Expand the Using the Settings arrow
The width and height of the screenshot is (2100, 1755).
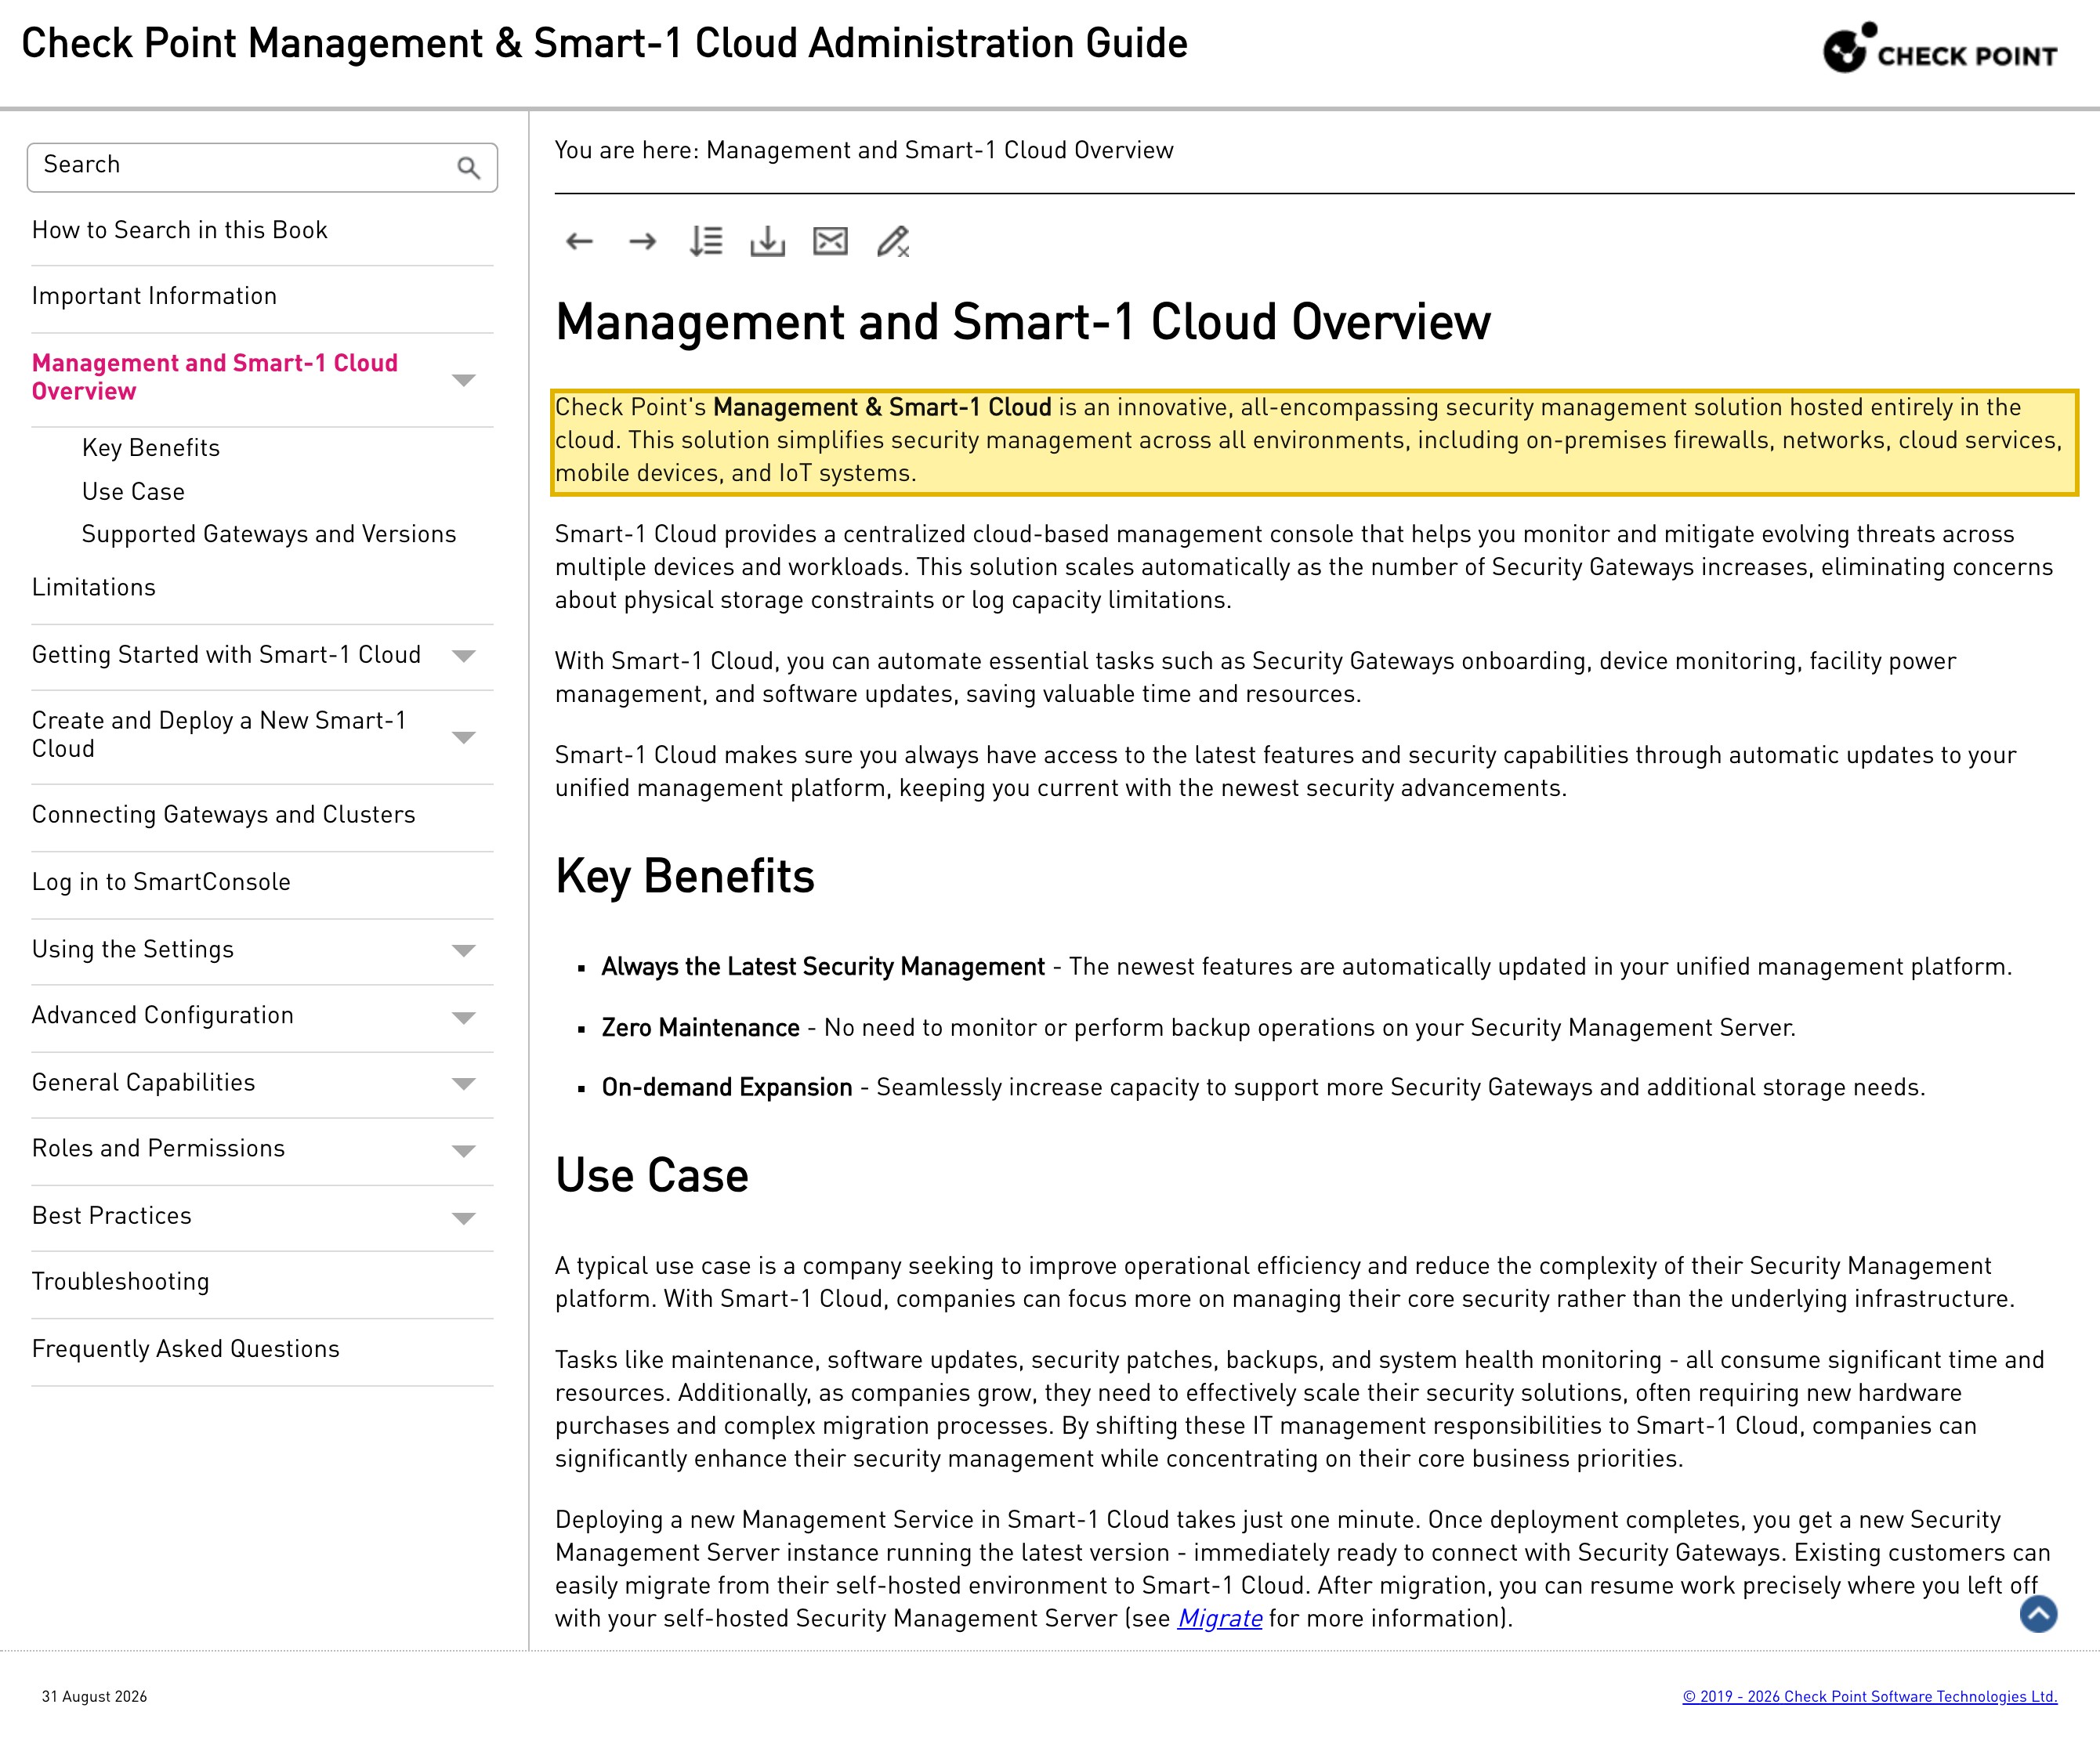pos(463,951)
